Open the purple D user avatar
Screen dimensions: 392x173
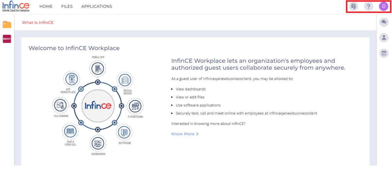(x=384, y=7)
